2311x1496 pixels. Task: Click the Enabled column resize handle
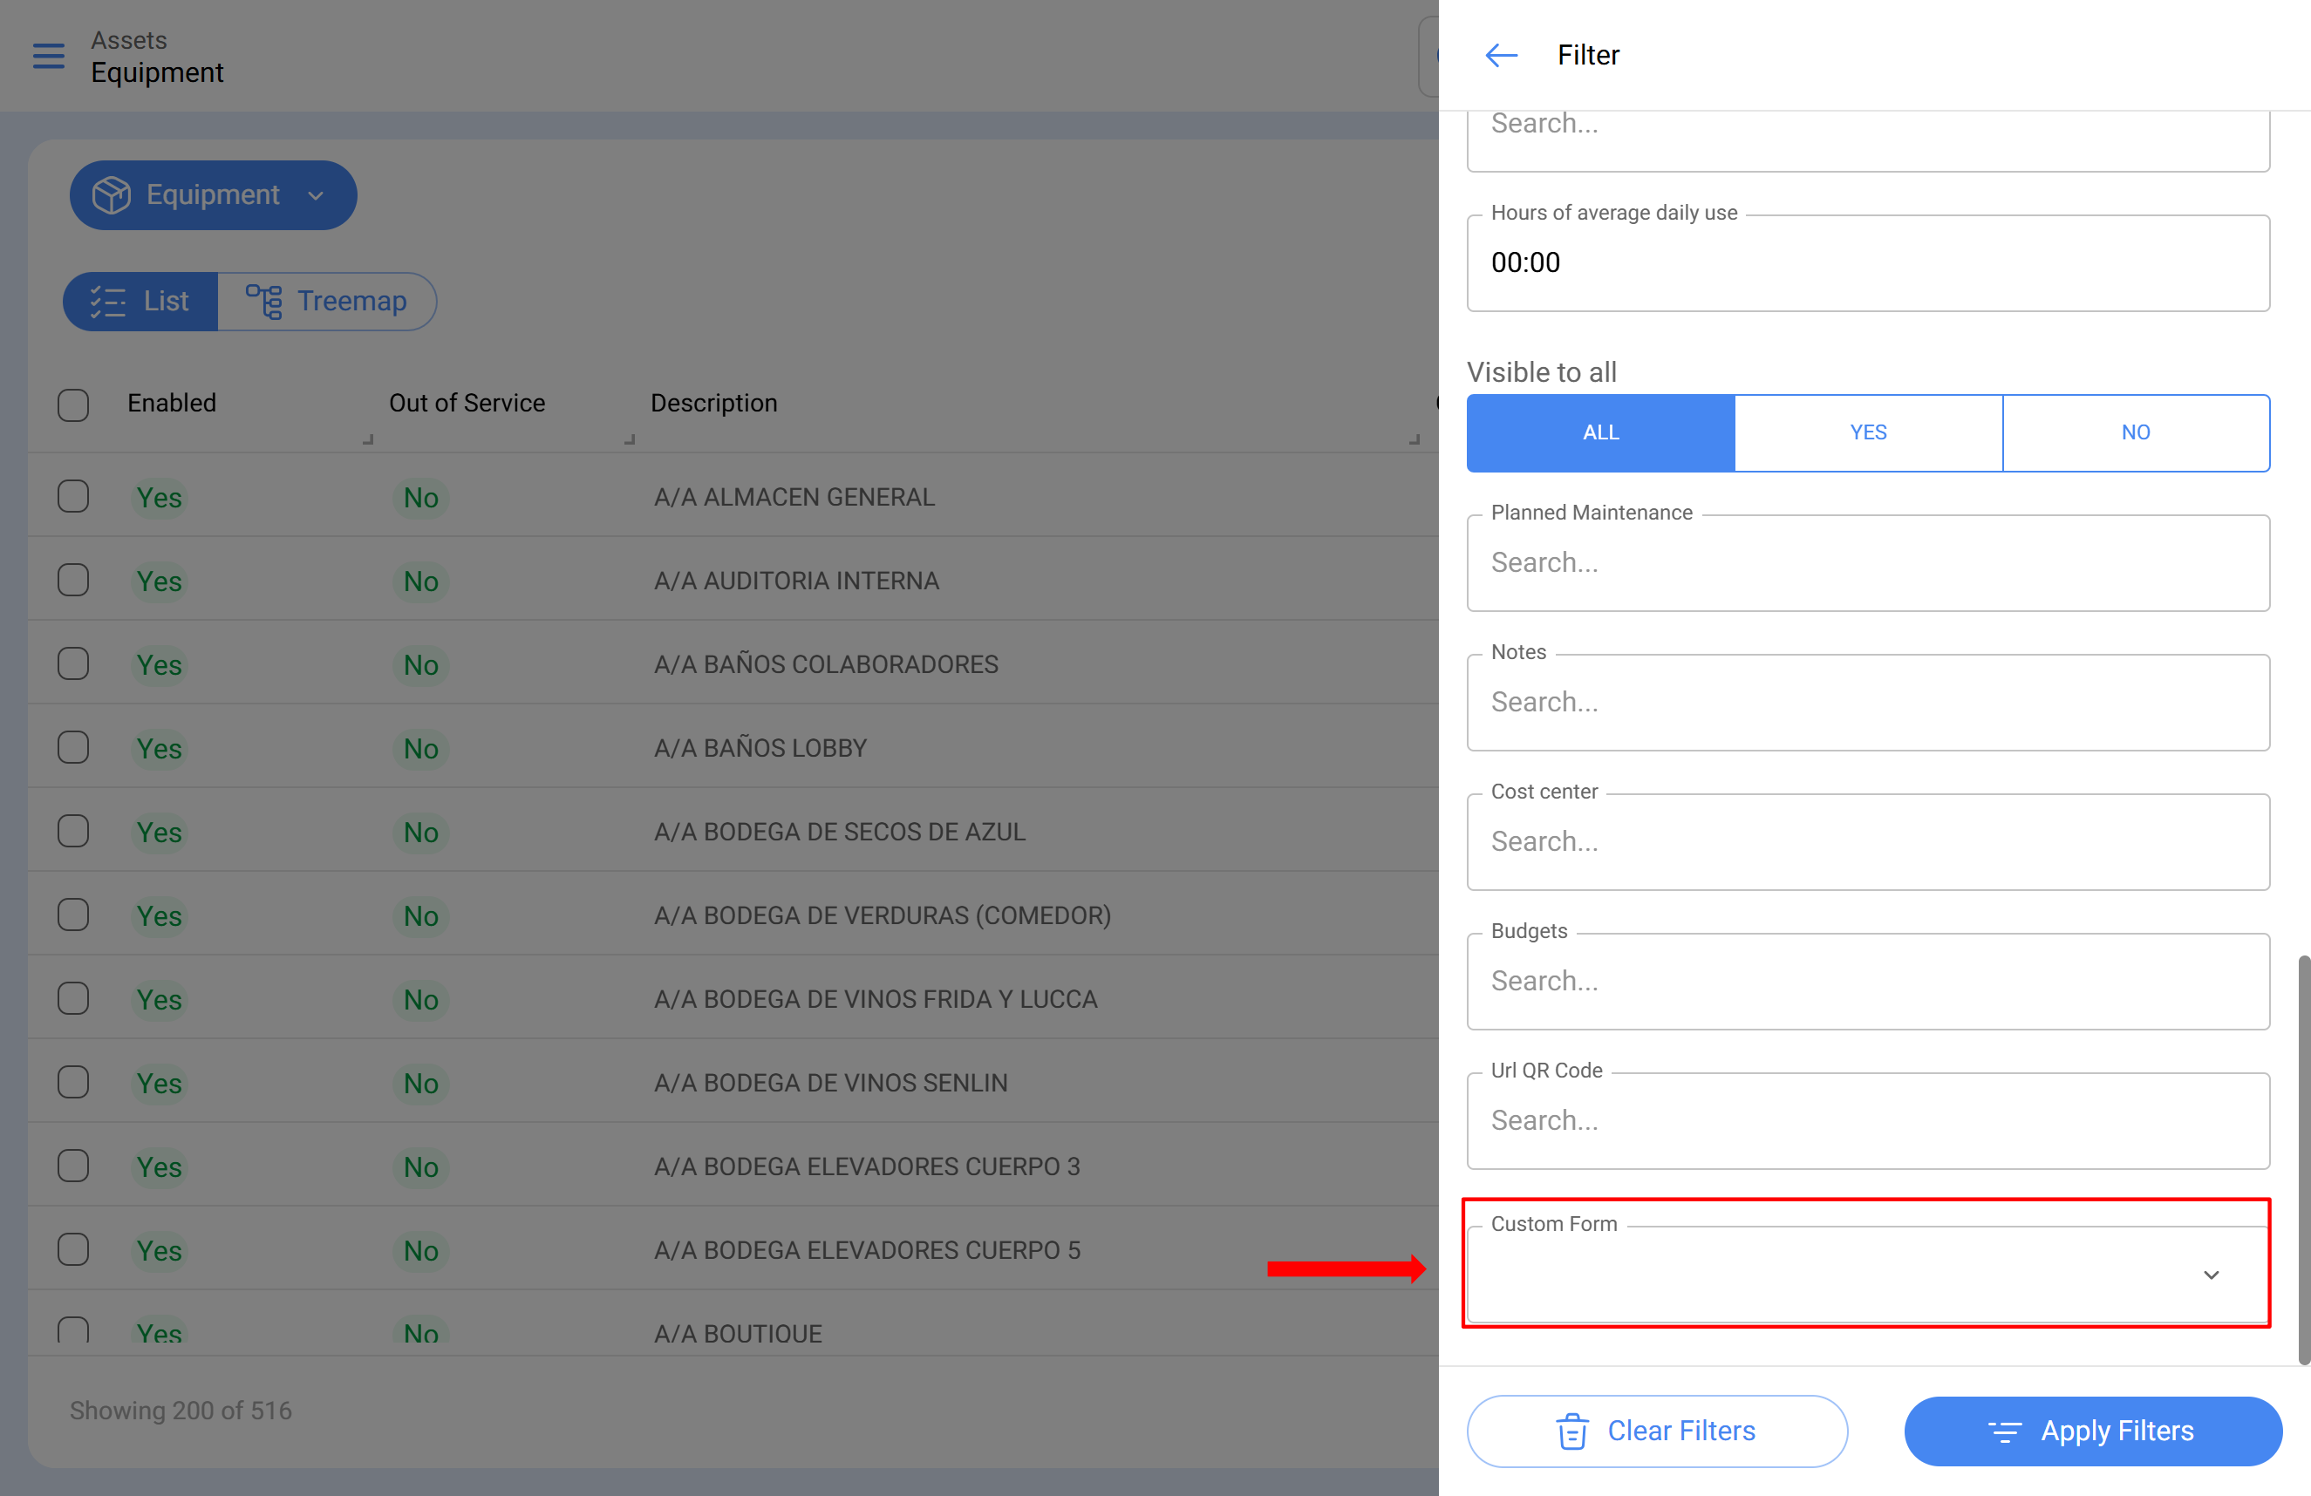coord(368,439)
